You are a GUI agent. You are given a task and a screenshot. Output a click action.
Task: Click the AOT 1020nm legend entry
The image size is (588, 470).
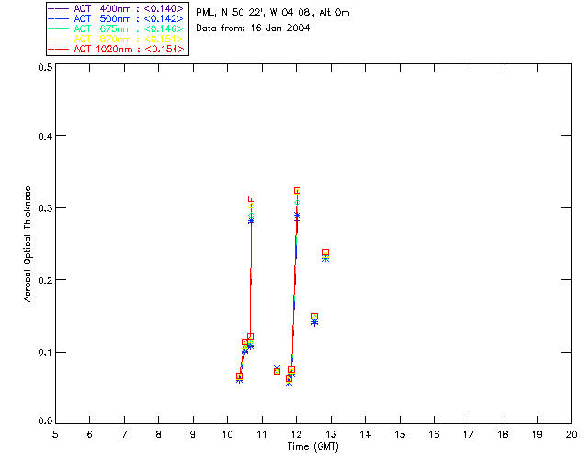[116, 49]
